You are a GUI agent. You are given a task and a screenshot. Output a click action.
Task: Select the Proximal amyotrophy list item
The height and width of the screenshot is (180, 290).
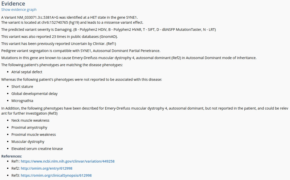coord(29,127)
